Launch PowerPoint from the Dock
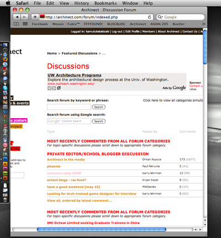 coord(5,117)
